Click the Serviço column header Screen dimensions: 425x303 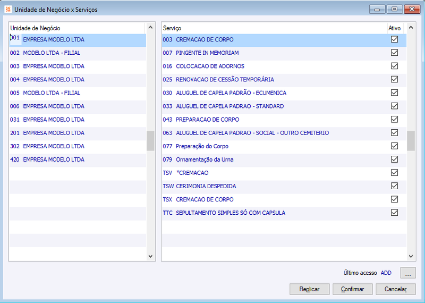(275, 28)
